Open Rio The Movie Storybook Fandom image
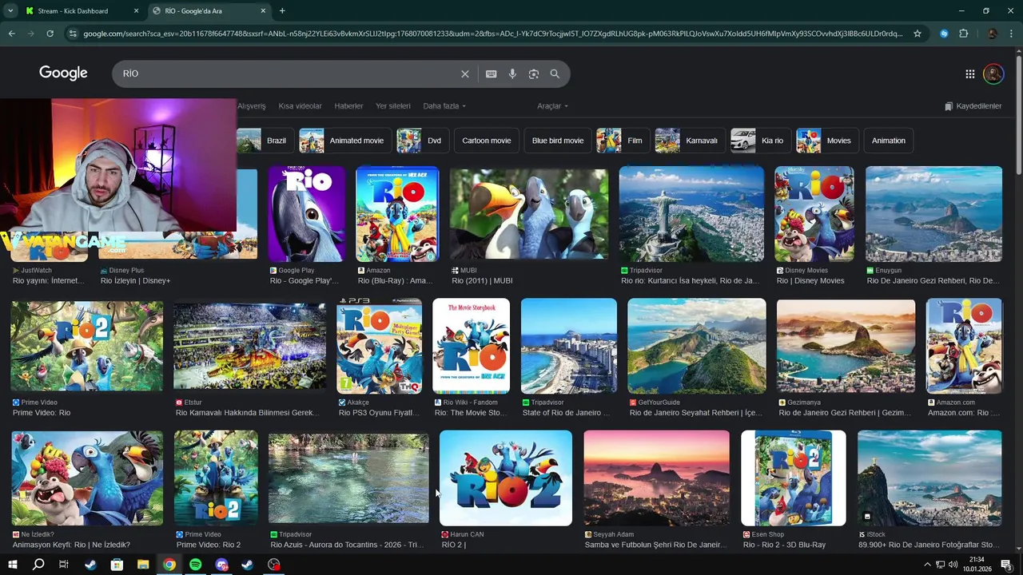This screenshot has width=1023, height=575. tap(471, 346)
